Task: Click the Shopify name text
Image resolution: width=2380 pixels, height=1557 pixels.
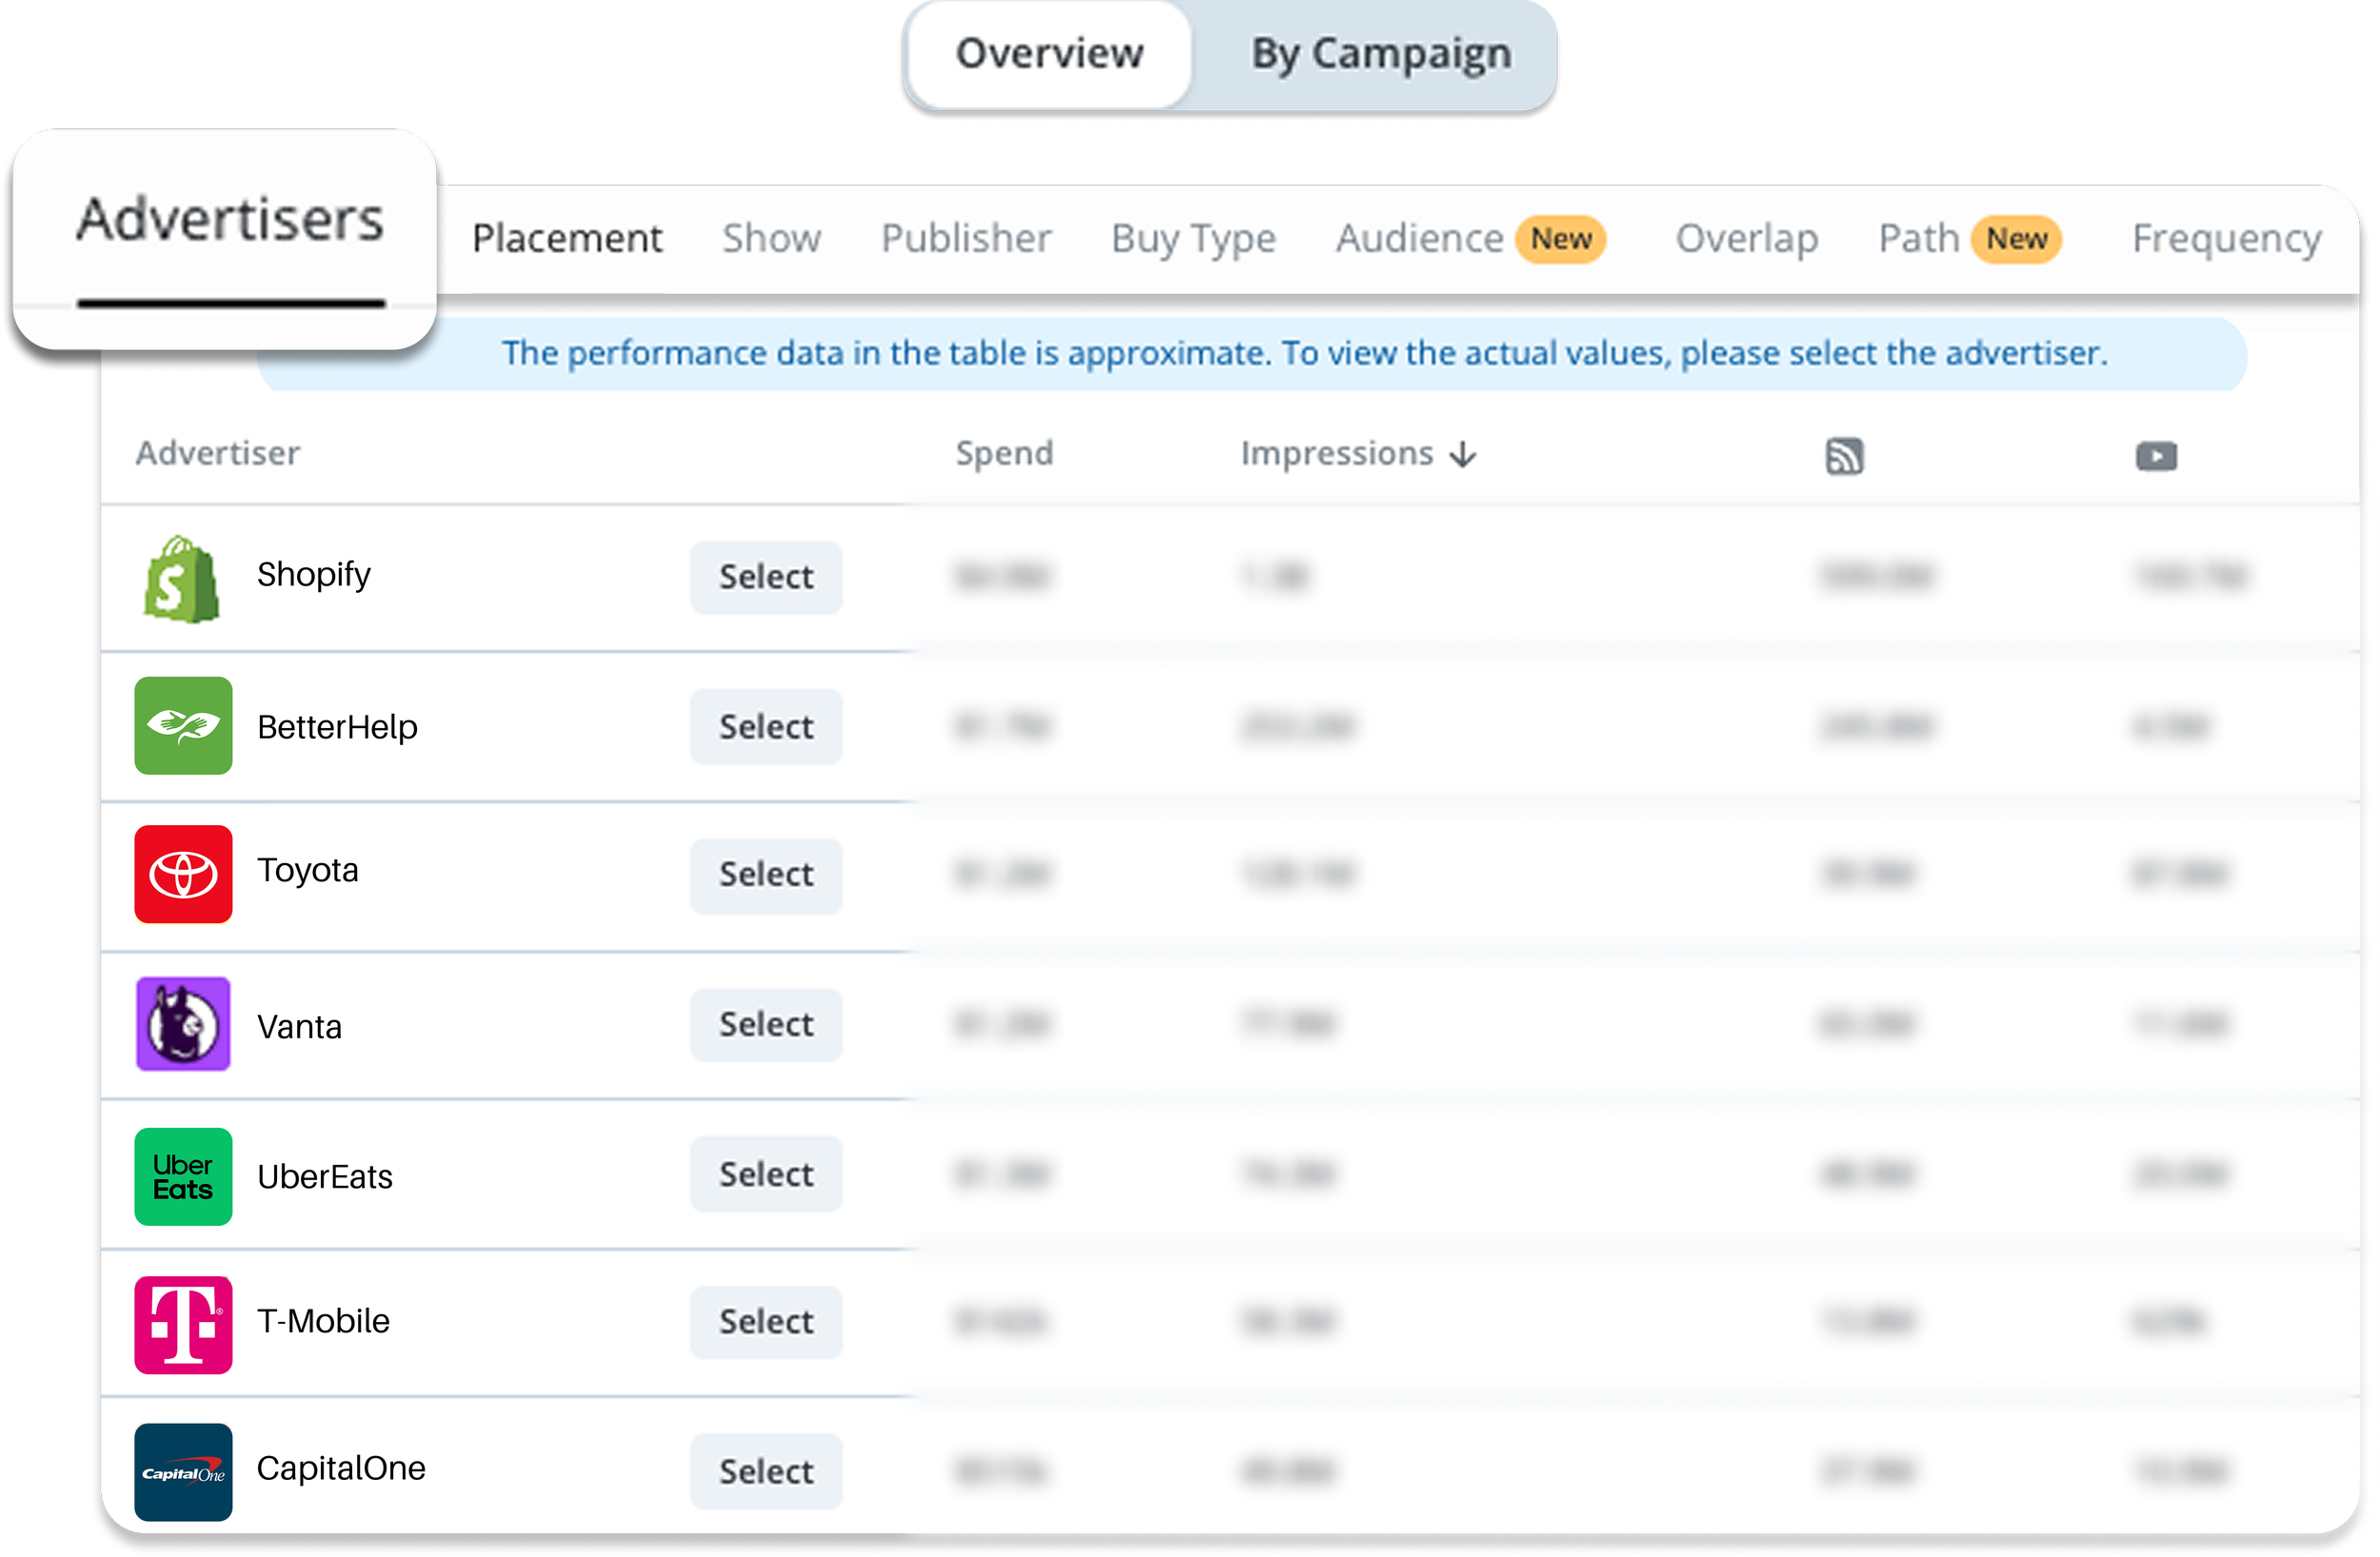Action: (314, 576)
